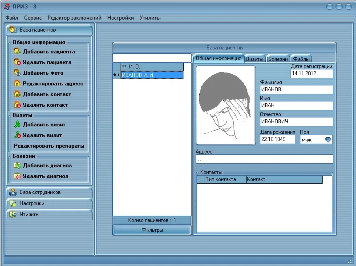Viewport: 356px width, 266px height.
Task: Click the Add contact (Добавить контакт) icon
Action: point(17,94)
